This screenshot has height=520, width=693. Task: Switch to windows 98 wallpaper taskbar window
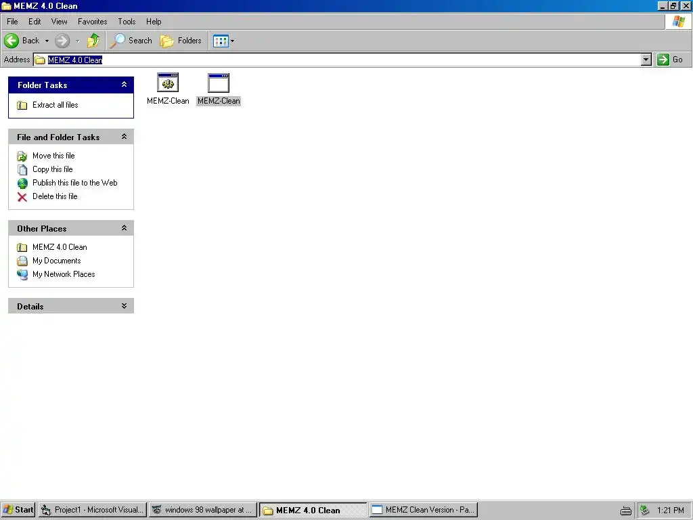tap(203, 510)
